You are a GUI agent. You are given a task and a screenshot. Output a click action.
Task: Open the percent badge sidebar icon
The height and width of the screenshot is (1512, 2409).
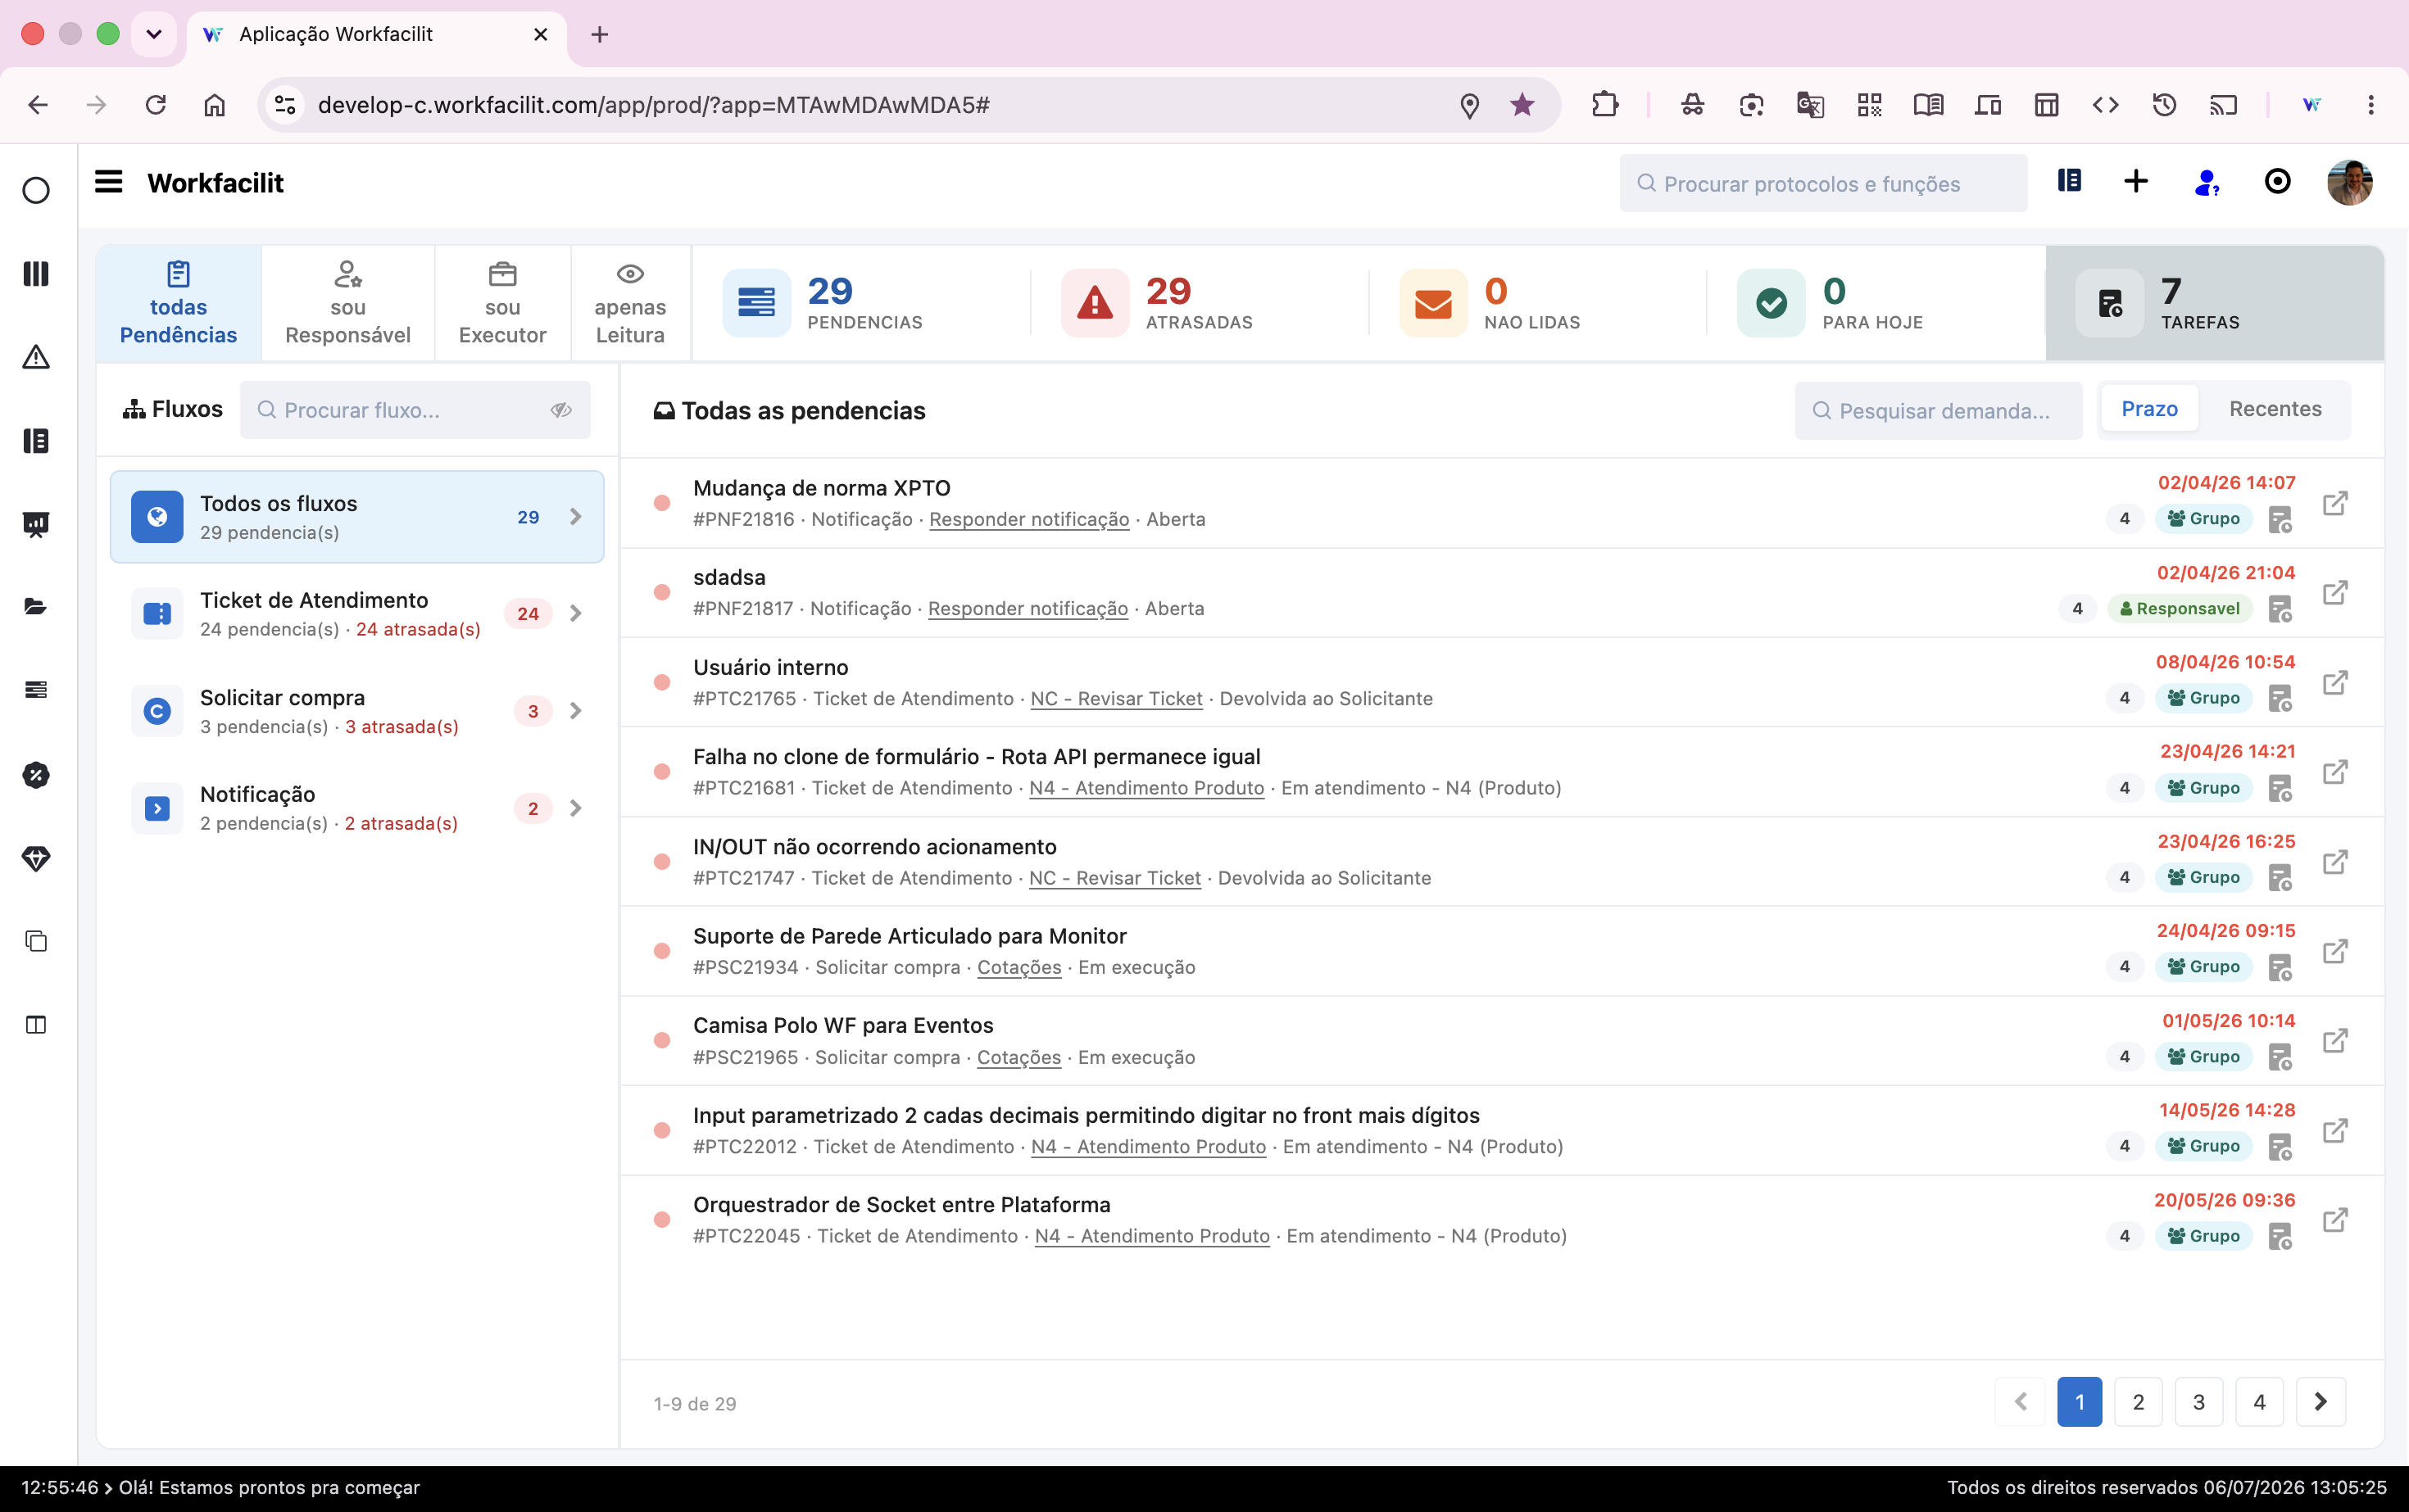click(x=36, y=775)
